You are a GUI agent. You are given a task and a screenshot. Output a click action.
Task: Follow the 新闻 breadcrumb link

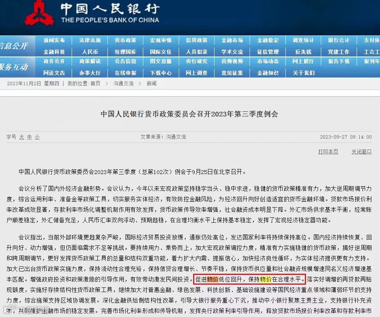[x=151, y=84]
